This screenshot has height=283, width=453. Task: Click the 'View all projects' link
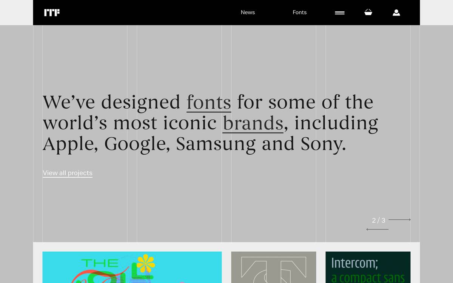[x=67, y=172]
